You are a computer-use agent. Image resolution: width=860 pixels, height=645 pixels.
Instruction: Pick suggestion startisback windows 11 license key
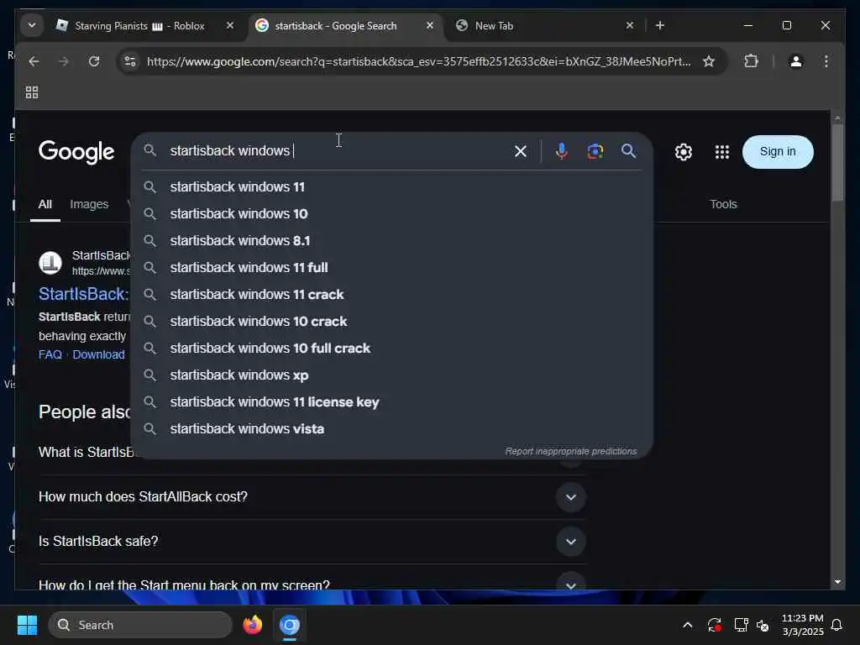tap(391, 401)
